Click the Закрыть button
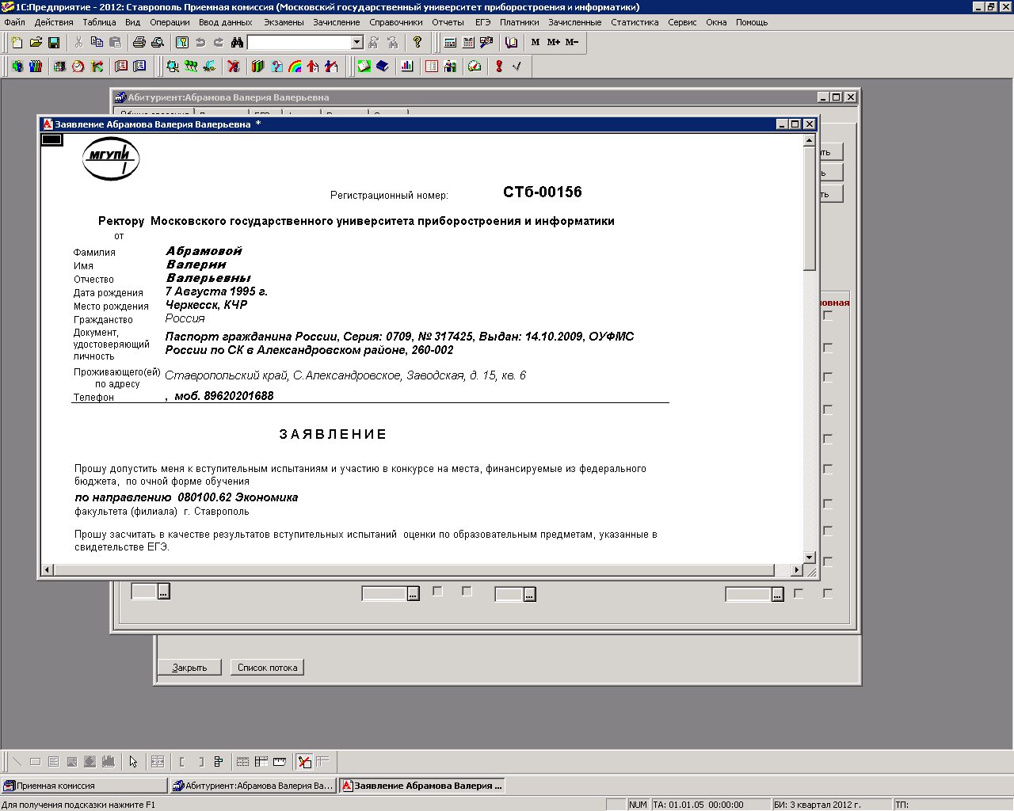This screenshot has height=811, width=1014. 189,668
